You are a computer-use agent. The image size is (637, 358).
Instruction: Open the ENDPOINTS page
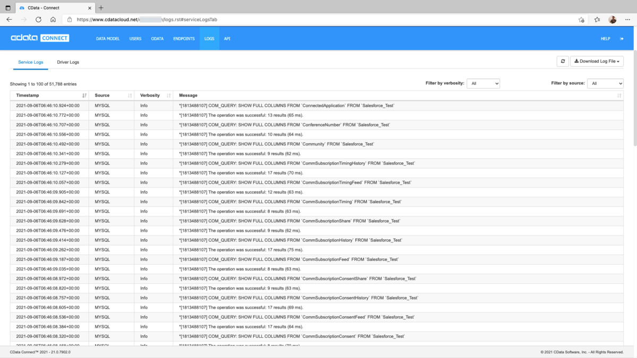click(184, 39)
